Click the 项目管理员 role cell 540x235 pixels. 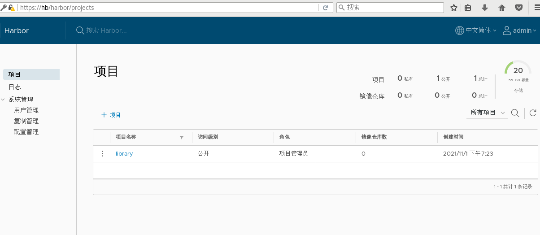294,153
